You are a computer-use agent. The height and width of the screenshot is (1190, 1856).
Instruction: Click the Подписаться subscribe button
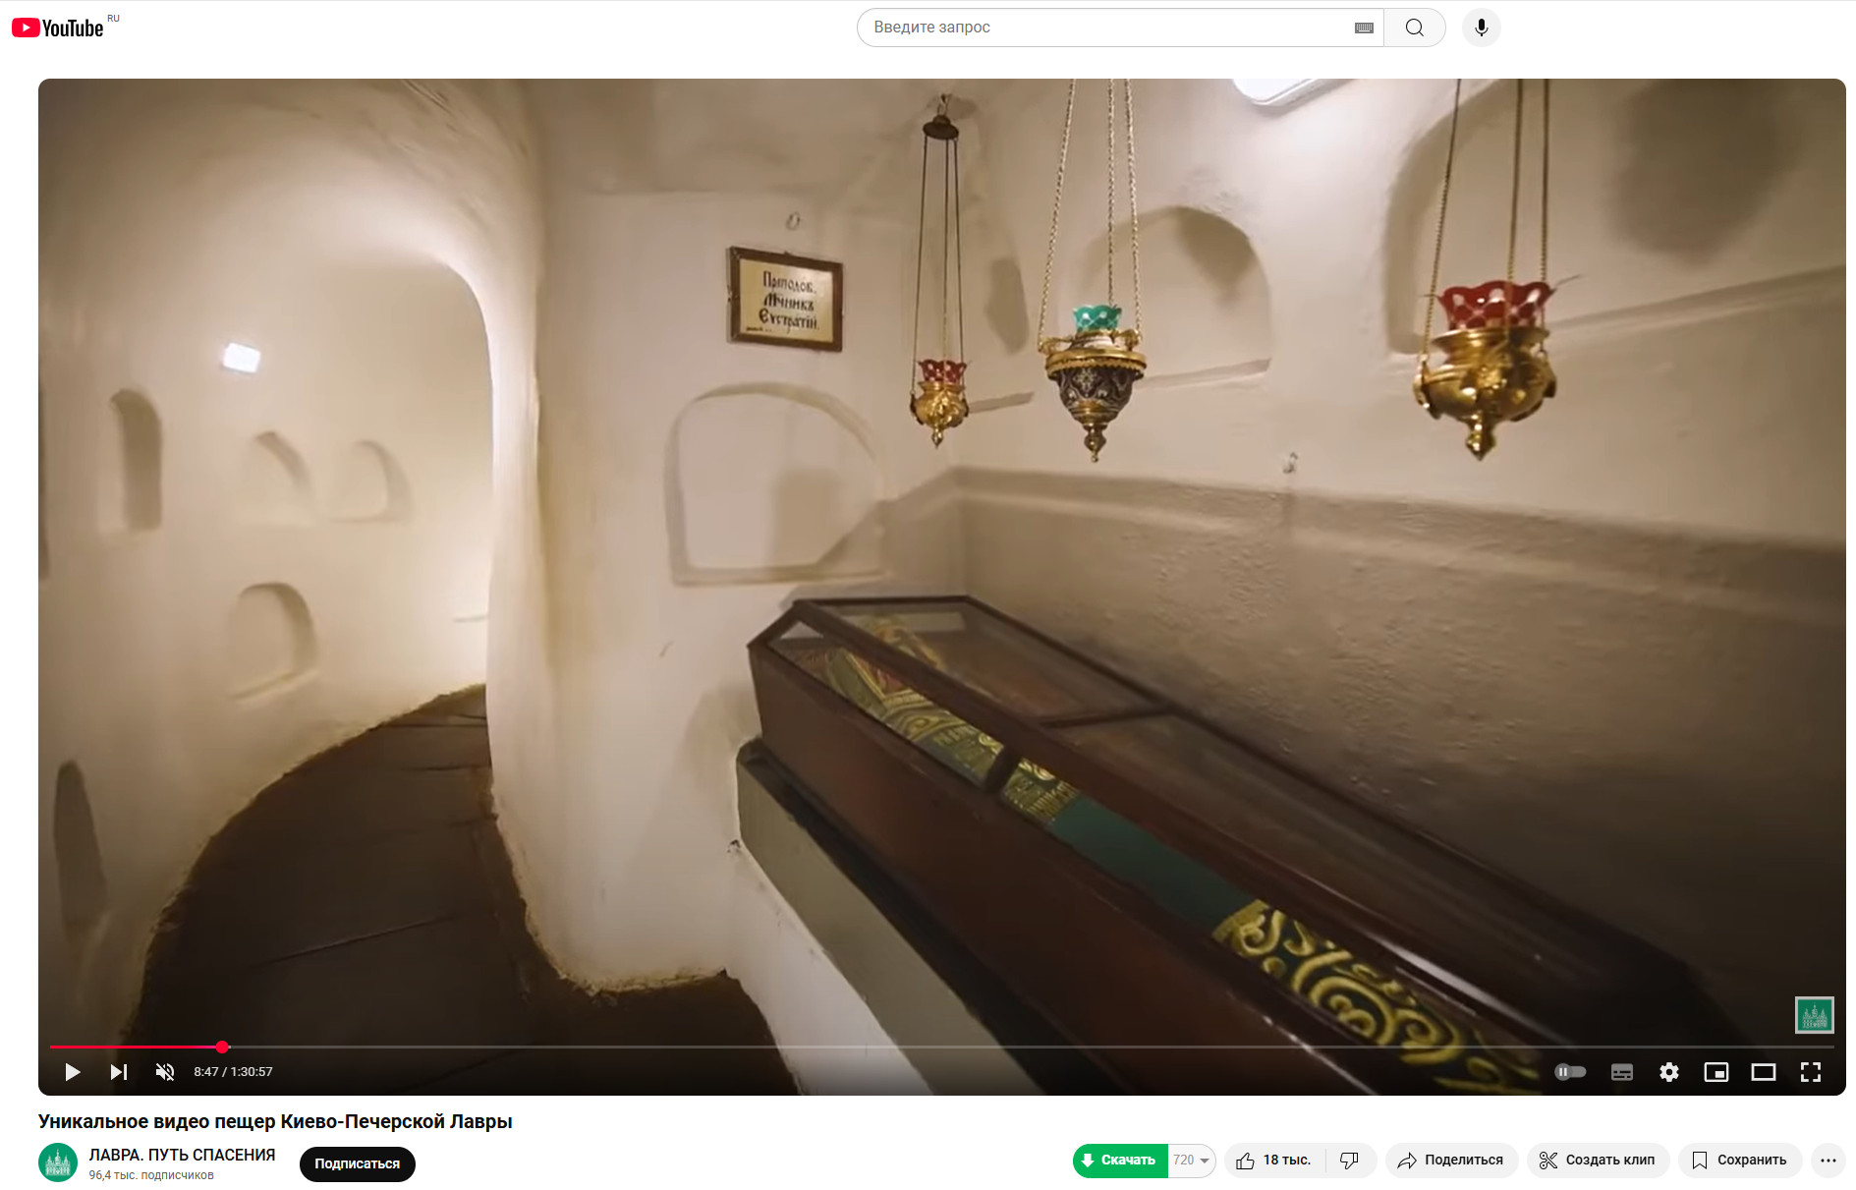tap(357, 1163)
